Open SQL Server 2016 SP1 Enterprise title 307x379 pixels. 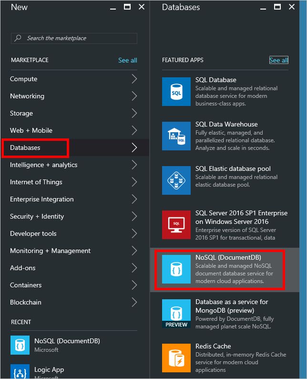(241, 217)
